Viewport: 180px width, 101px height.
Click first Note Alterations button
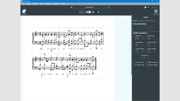138,27
